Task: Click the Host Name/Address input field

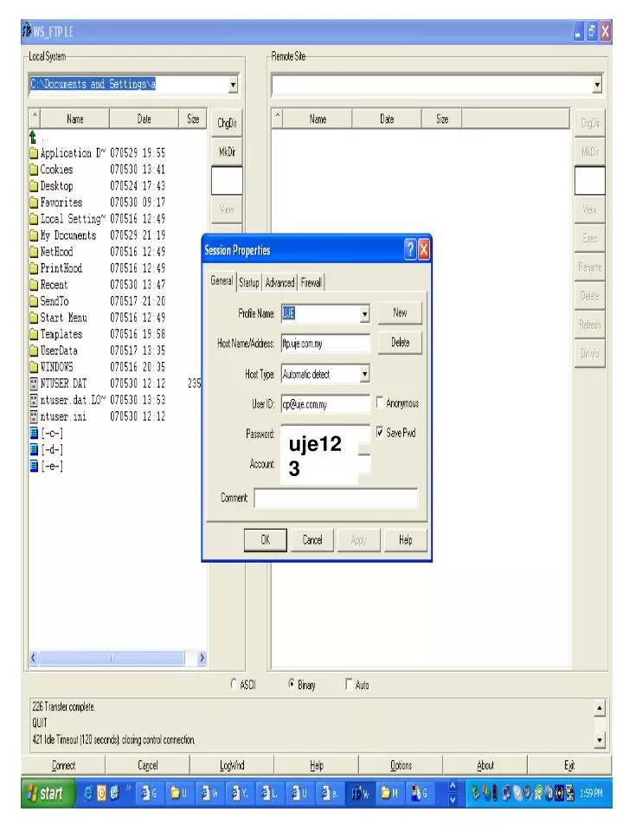Action: [x=325, y=344]
